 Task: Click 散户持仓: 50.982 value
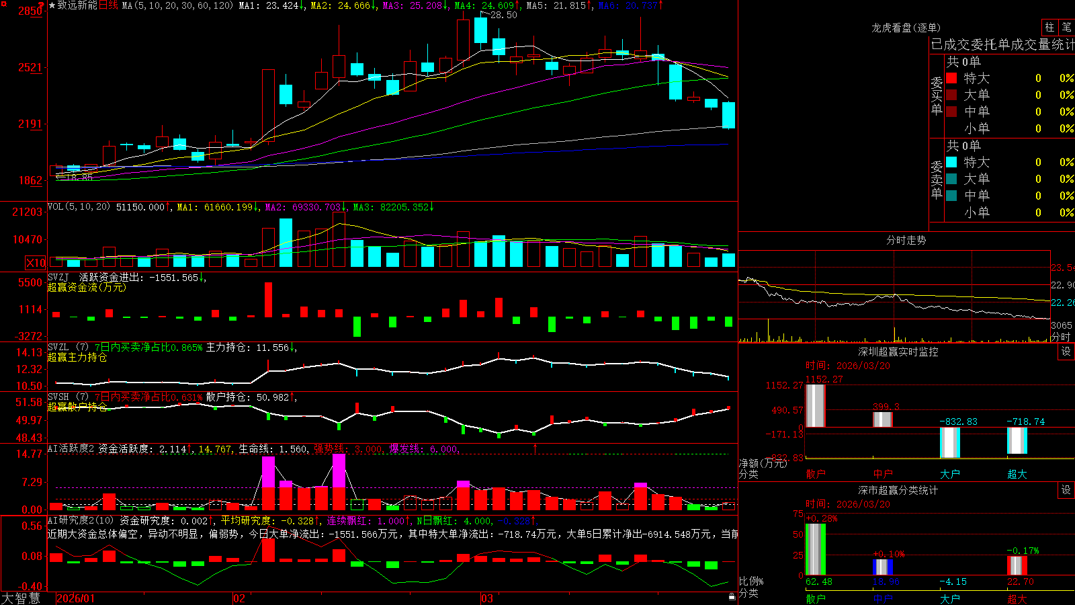(248, 397)
